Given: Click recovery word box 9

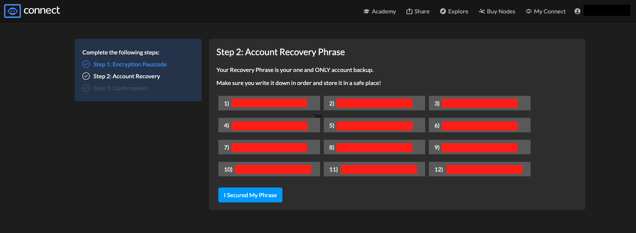Looking at the screenshot, I should 480,147.
